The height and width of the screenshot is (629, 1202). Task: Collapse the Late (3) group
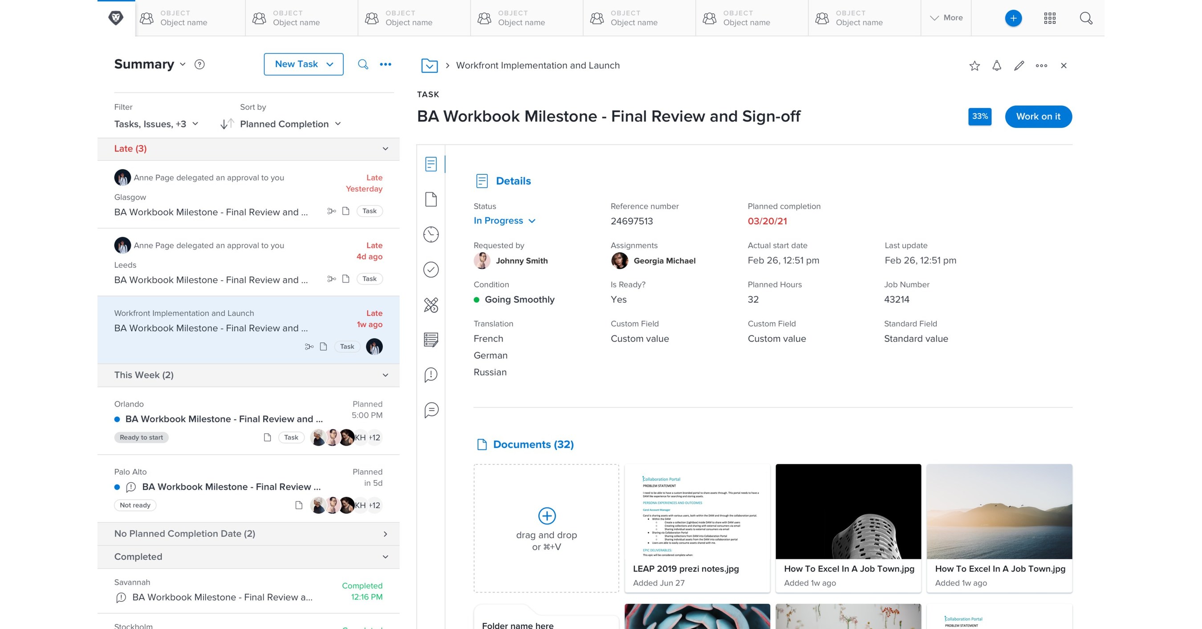(386, 149)
